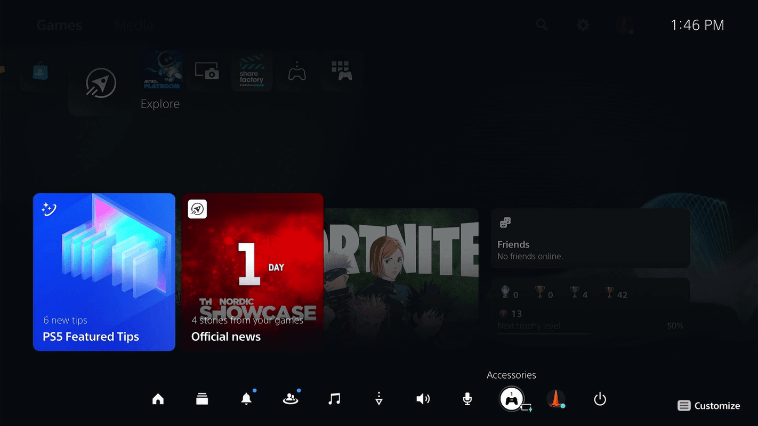
Task: Open Sound speaker icon
Action: pos(423,399)
